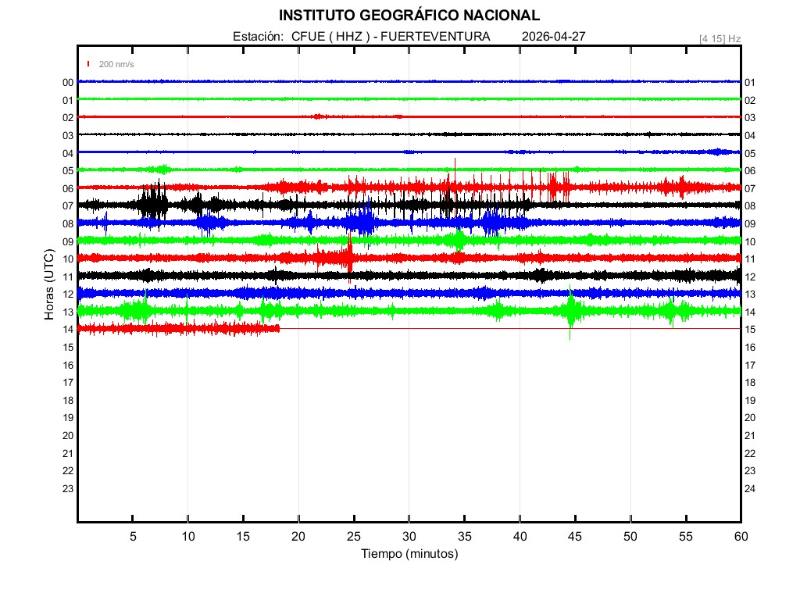Select hour label 14 on the left axis

click(x=68, y=330)
